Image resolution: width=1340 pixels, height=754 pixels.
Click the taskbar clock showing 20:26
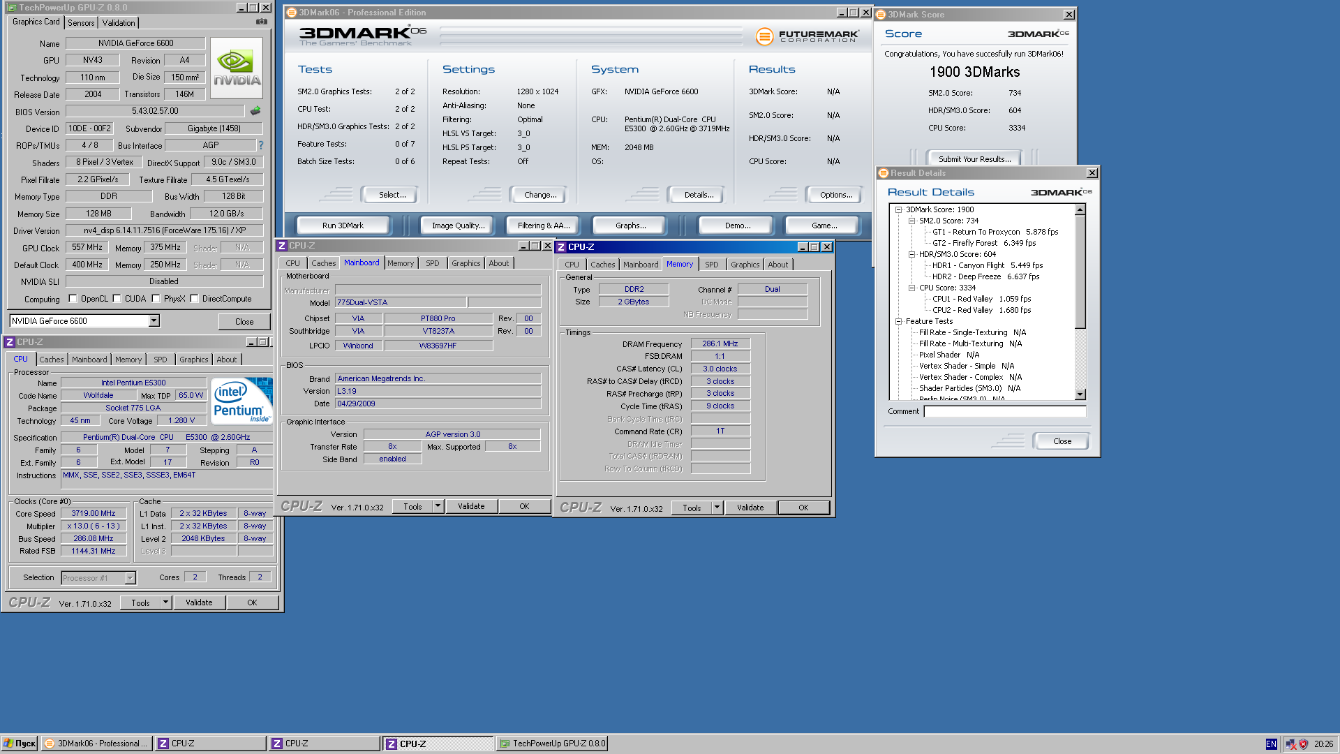click(1323, 744)
